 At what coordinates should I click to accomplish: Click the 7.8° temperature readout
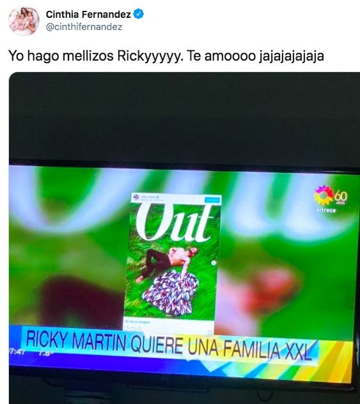tap(46, 353)
